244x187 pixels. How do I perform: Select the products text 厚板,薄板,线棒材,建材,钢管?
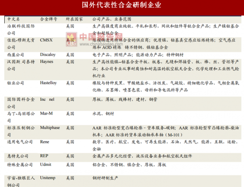[x=125, y=99]
